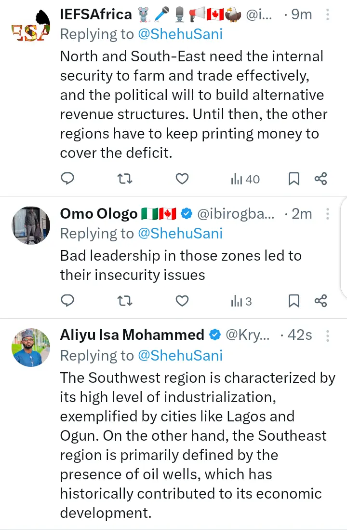
Task: Open Omo Ologo's profile picture
Action: (31, 225)
